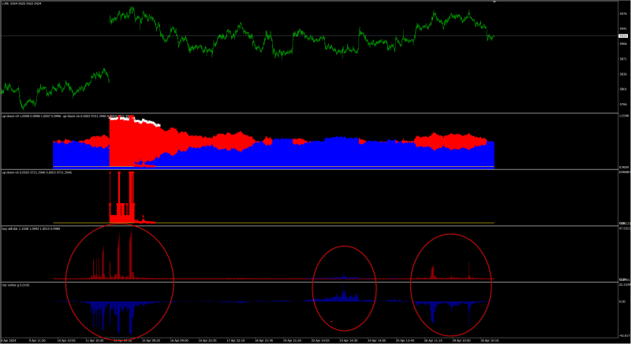Click the 30 Apr 10:10 time label

[x=488, y=340]
